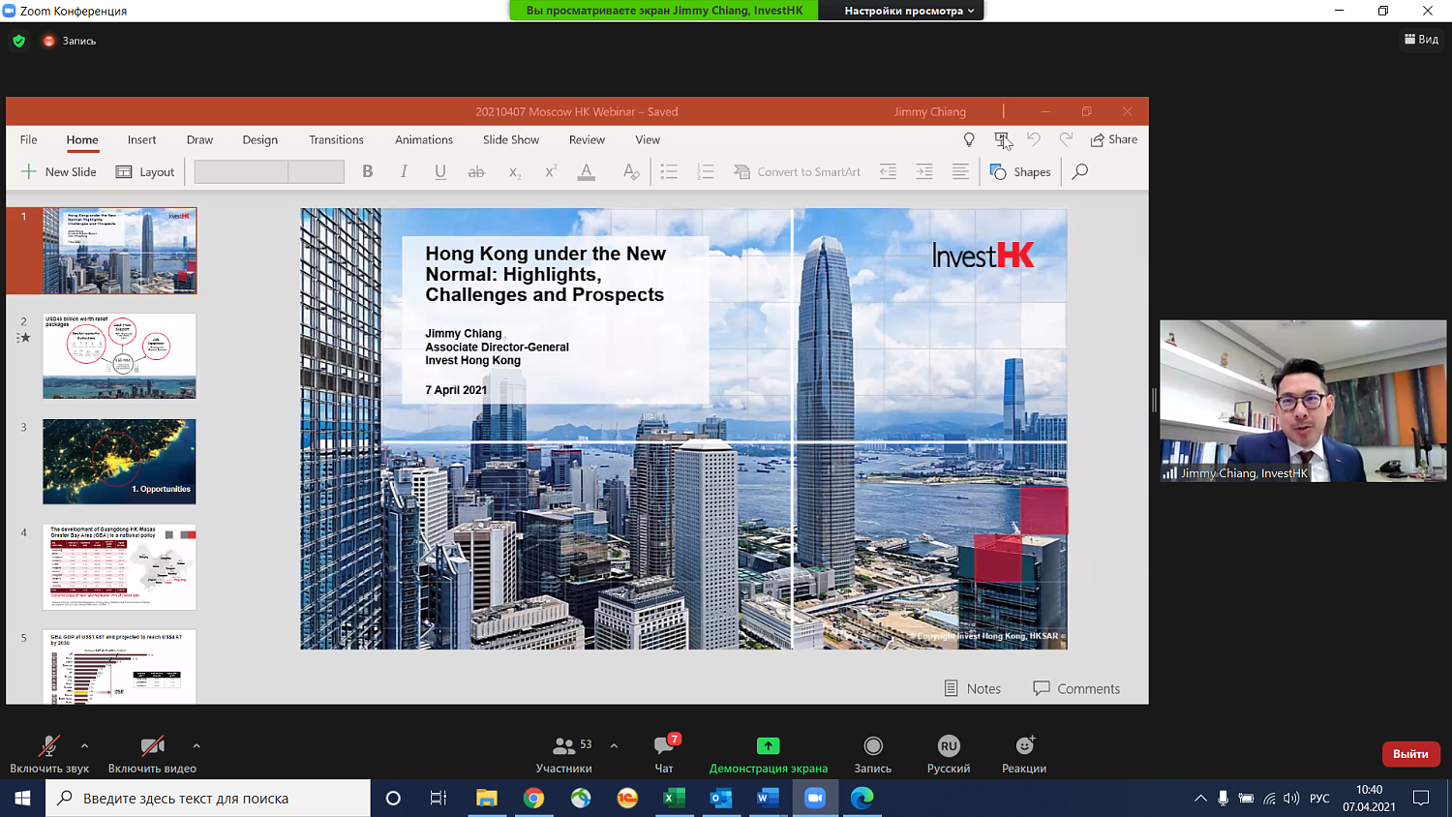Unmute microphone in Zoom
This screenshot has height=817, width=1452.
click(x=49, y=753)
